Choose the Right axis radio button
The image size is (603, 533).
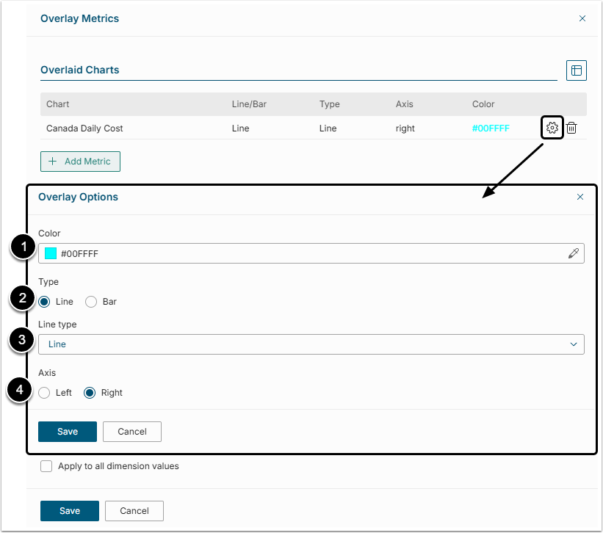point(90,393)
